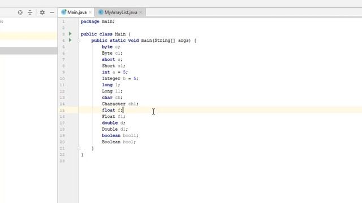
Task: Click the scroll-from-source target icon
Action: click(20, 12)
